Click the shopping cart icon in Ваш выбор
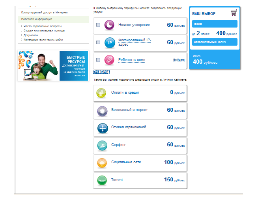258x203 pixels. 234,13
